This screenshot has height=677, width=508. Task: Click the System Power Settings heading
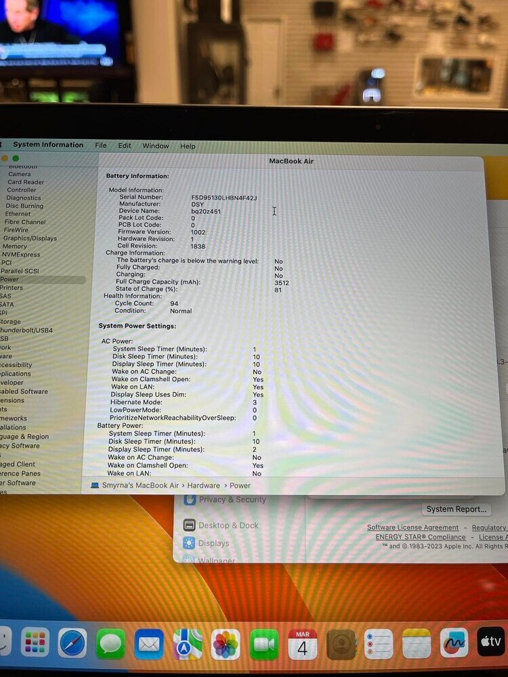click(137, 326)
